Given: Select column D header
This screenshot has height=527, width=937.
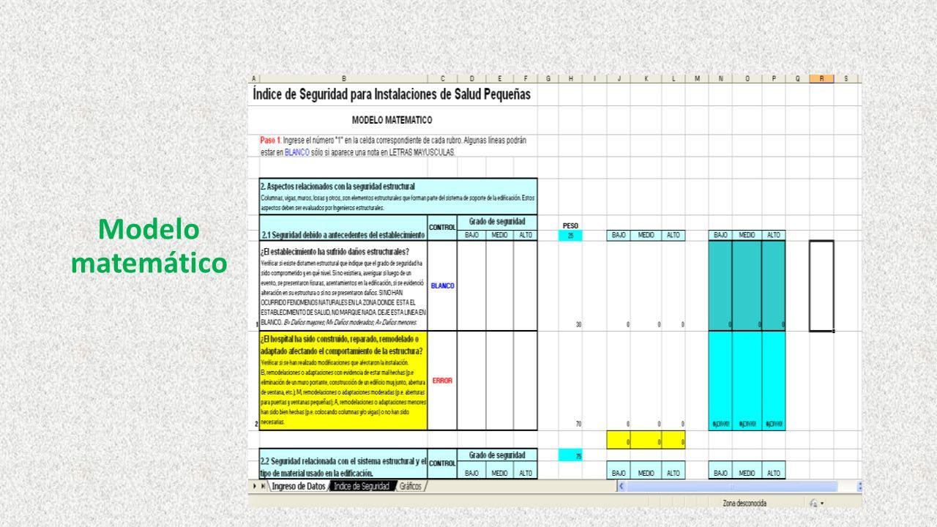Looking at the screenshot, I should [x=471, y=78].
